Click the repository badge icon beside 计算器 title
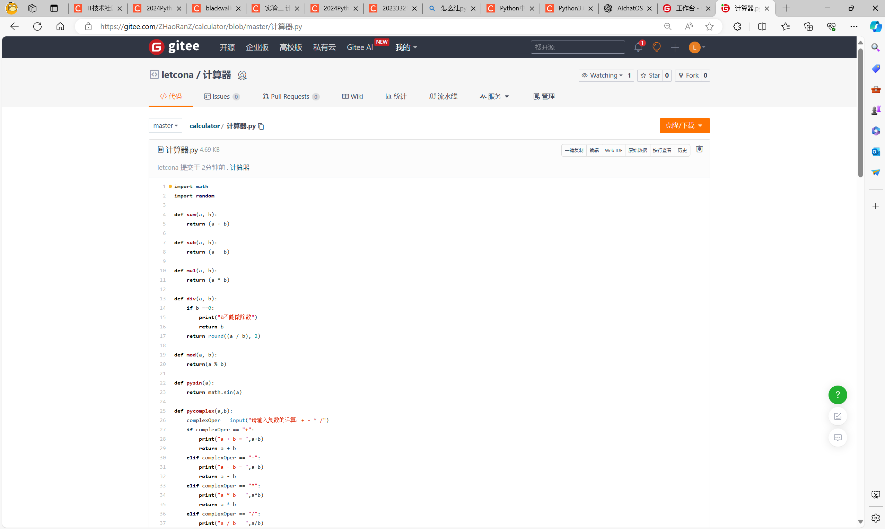The height and width of the screenshot is (529, 885). 242,75
